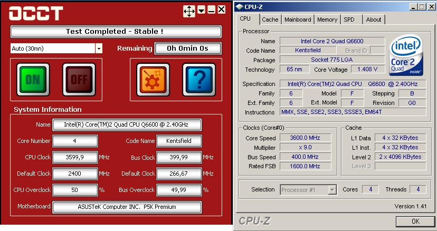
Task: Click the Technology value 65 nm
Action: point(294,69)
